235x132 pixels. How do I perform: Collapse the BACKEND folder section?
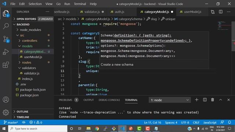33,25
